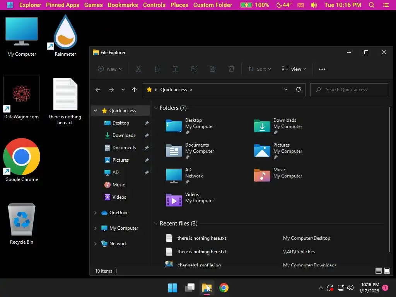The width and height of the screenshot is (396, 297).
Task: Click the search magnifier in top bar
Action: click(372, 5)
